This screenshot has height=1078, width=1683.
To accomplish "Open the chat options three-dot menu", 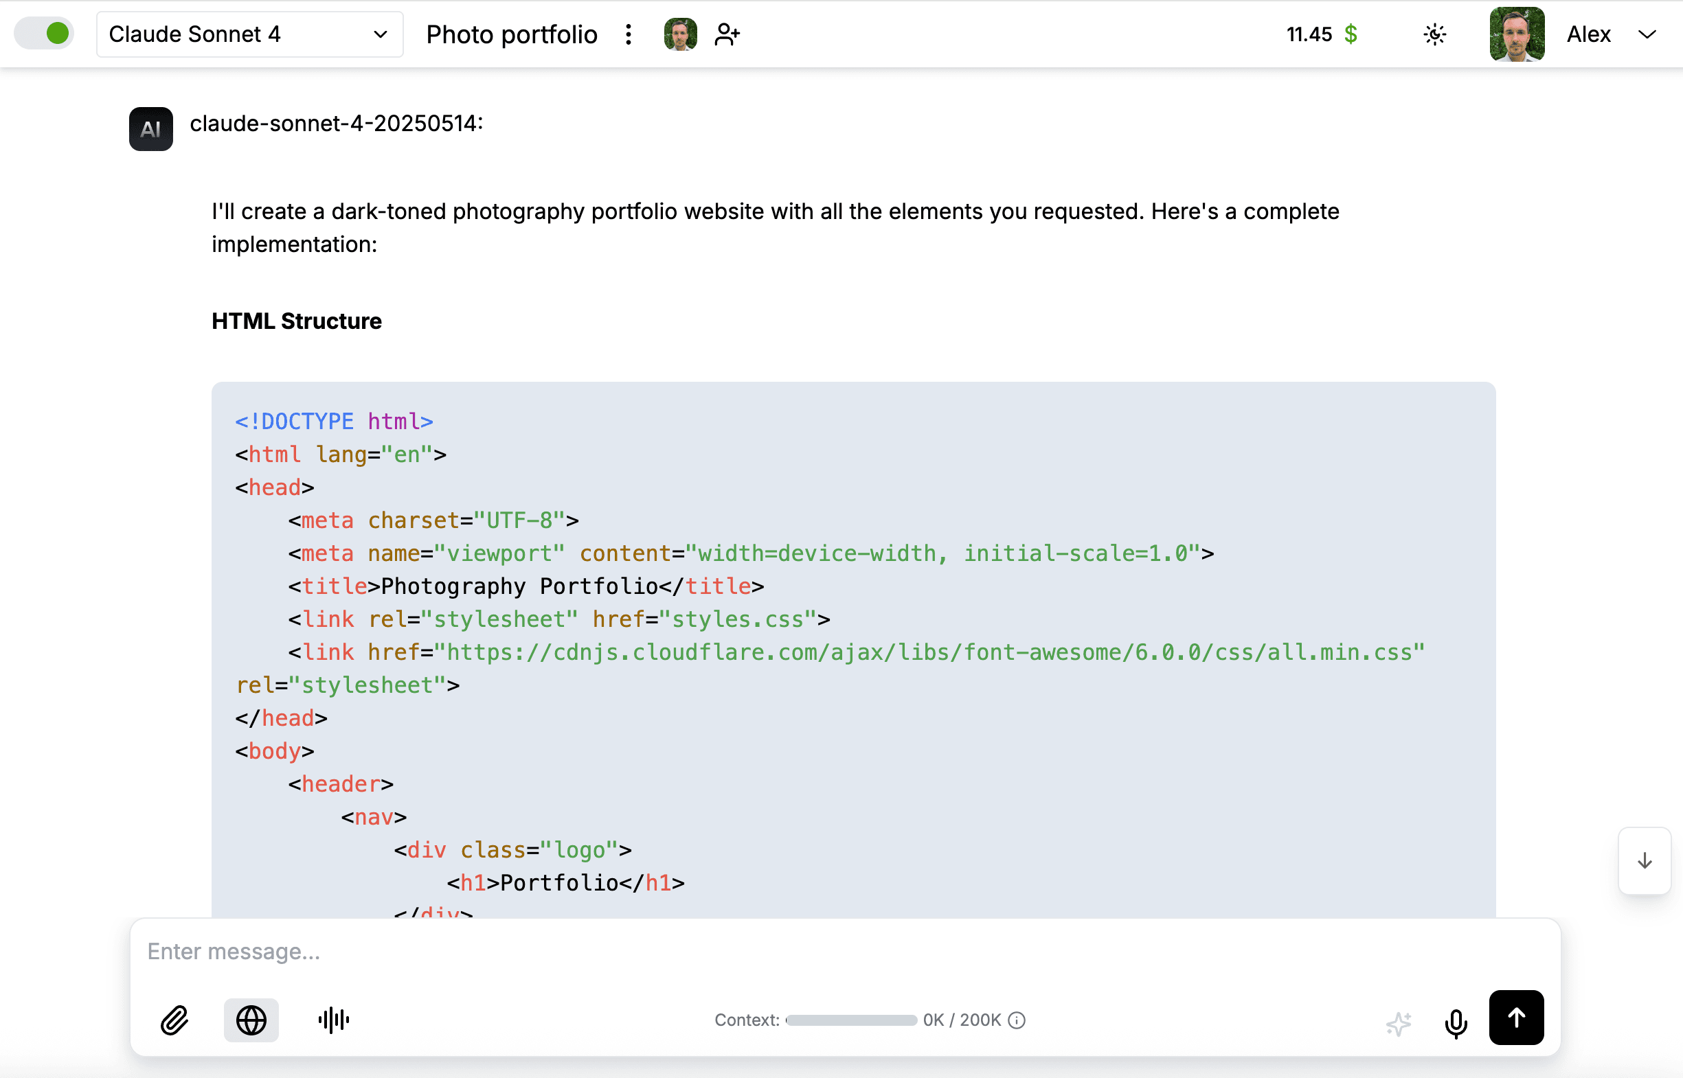I will [x=629, y=34].
